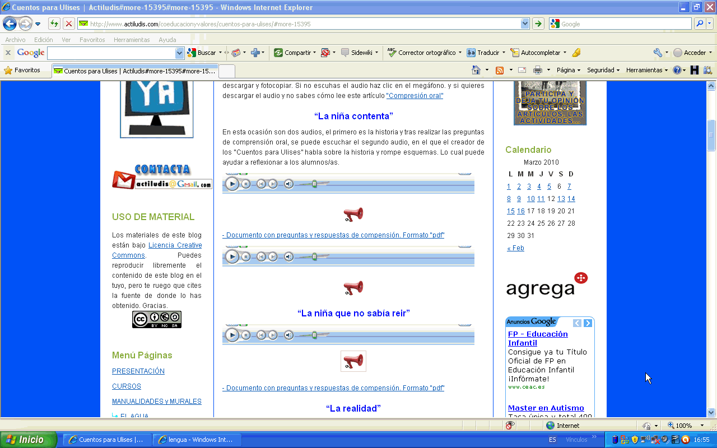Play the audio below the first pdf document link
This screenshot has width=717, height=448.
[x=232, y=256]
